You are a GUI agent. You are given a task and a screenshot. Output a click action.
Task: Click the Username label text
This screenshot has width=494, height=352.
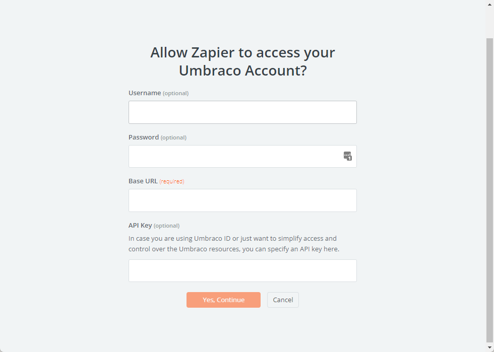tap(145, 93)
